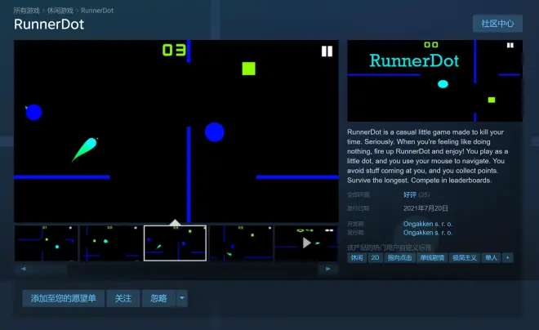
Task: Click the release date 2021年7月20日
Action: tap(425, 208)
